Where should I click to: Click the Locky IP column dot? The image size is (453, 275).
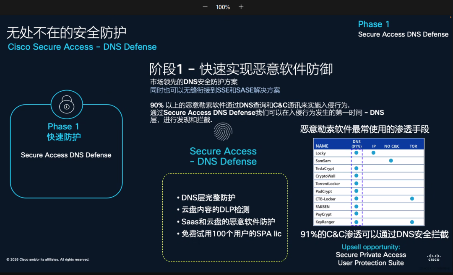[373, 153]
